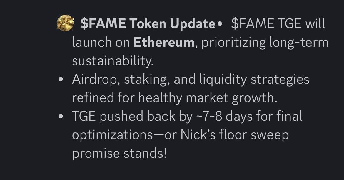Select the word "sustainability."
This screenshot has width=344, height=180.
113,61
